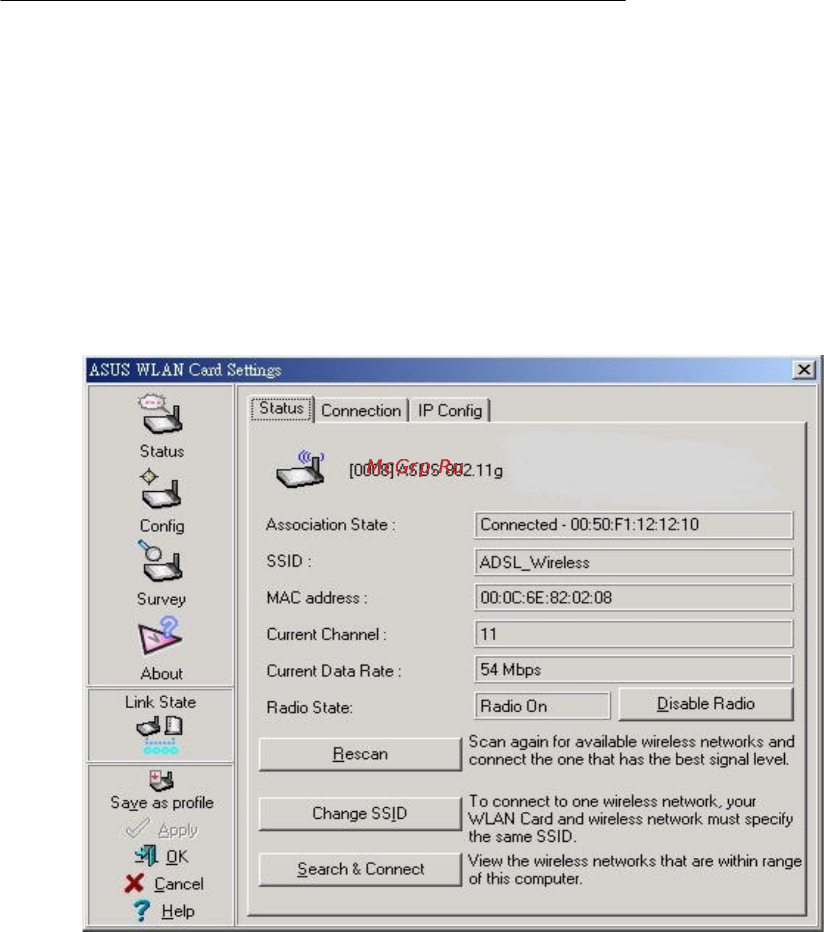
Task: Click the Search & Connect button
Action: pyautogui.click(x=360, y=869)
